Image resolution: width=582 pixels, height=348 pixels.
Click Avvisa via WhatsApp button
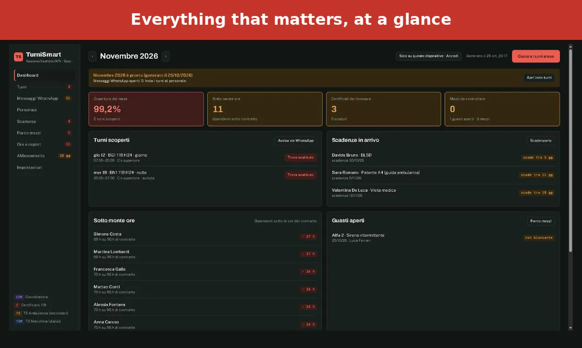pyautogui.click(x=296, y=141)
